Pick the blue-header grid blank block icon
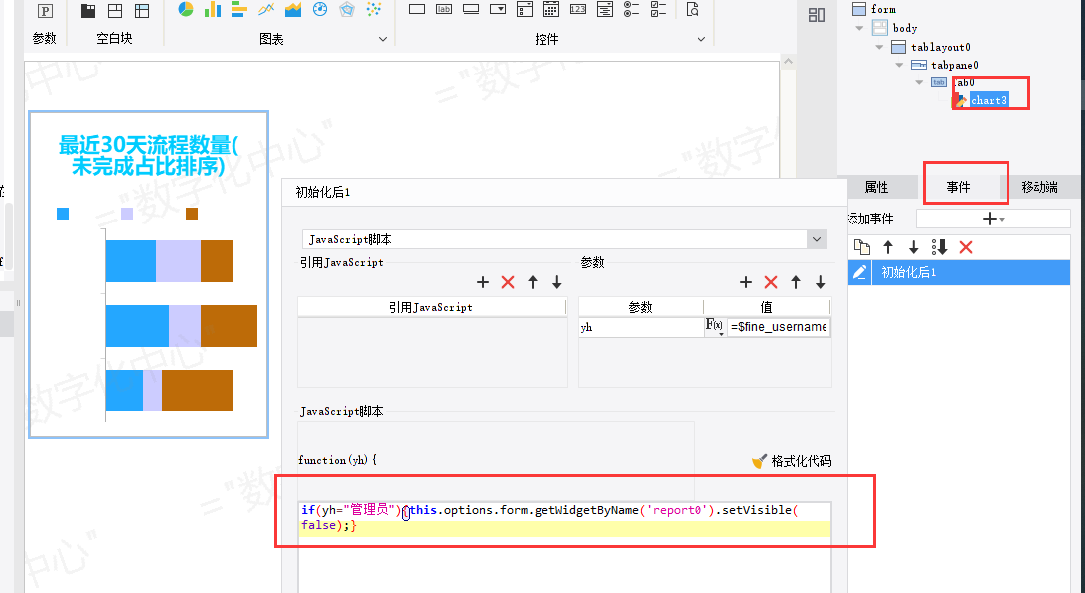1085x593 pixels. [x=142, y=10]
